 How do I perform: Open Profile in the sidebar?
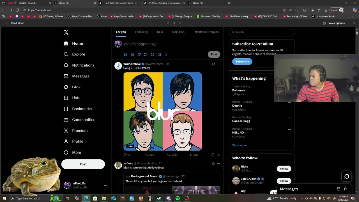point(73,142)
